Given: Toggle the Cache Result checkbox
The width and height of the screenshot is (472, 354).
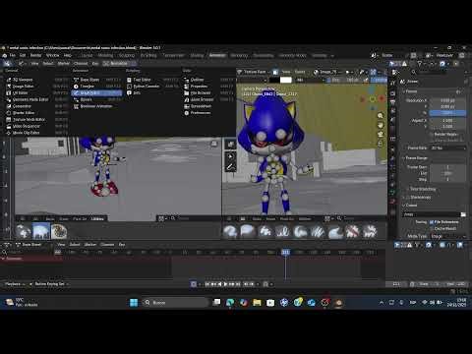Looking at the screenshot, I should (432, 228).
